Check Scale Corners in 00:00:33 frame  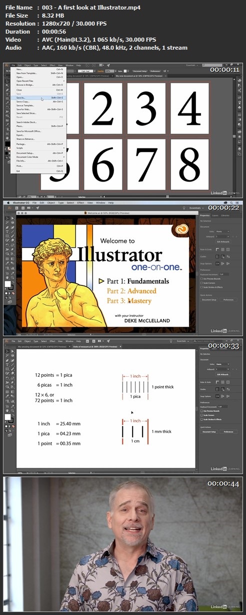click(x=201, y=415)
